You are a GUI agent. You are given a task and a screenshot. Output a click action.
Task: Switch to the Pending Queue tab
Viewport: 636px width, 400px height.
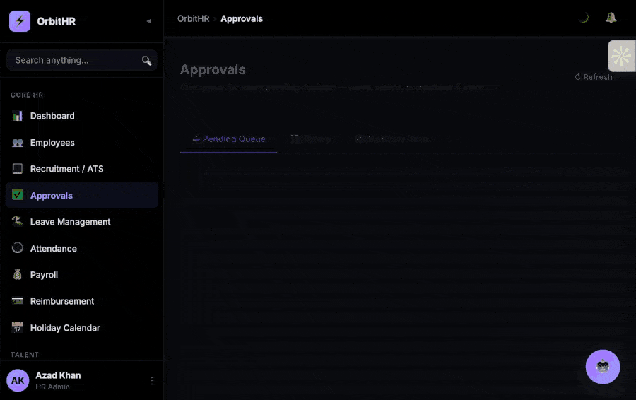coord(229,139)
